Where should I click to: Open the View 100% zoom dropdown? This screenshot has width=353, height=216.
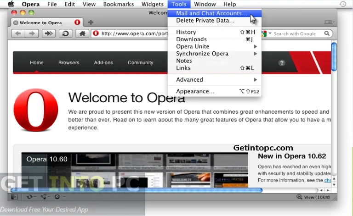click(317, 197)
